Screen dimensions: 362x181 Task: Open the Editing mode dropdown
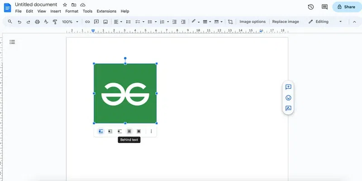click(x=325, y=22)
